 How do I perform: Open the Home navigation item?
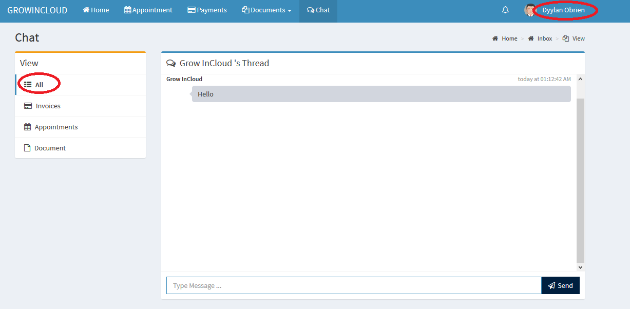pos(96,10)
